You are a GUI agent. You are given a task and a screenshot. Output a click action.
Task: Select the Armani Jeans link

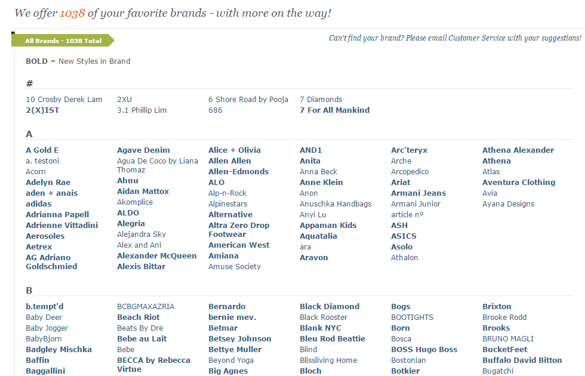point(418,193)
